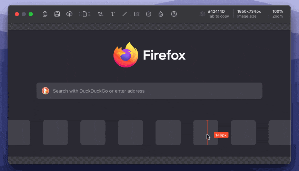Upload the image using the cloud icon
Viewport: 299px width, 171px height.
tap(69, 14)
